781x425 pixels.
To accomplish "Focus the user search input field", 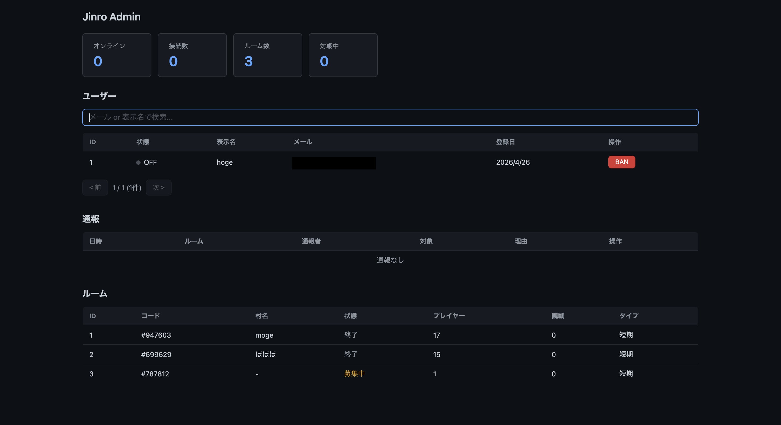I will 390,117.
